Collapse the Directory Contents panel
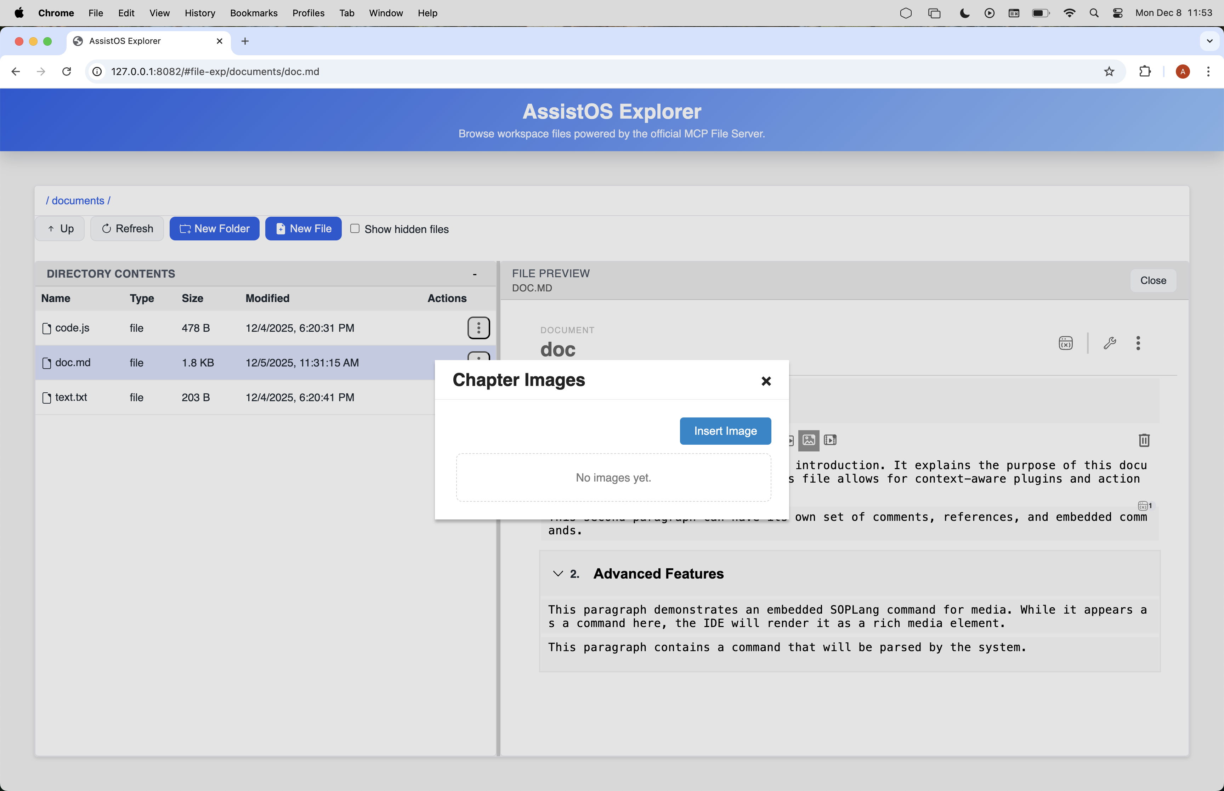 point(475,274)
